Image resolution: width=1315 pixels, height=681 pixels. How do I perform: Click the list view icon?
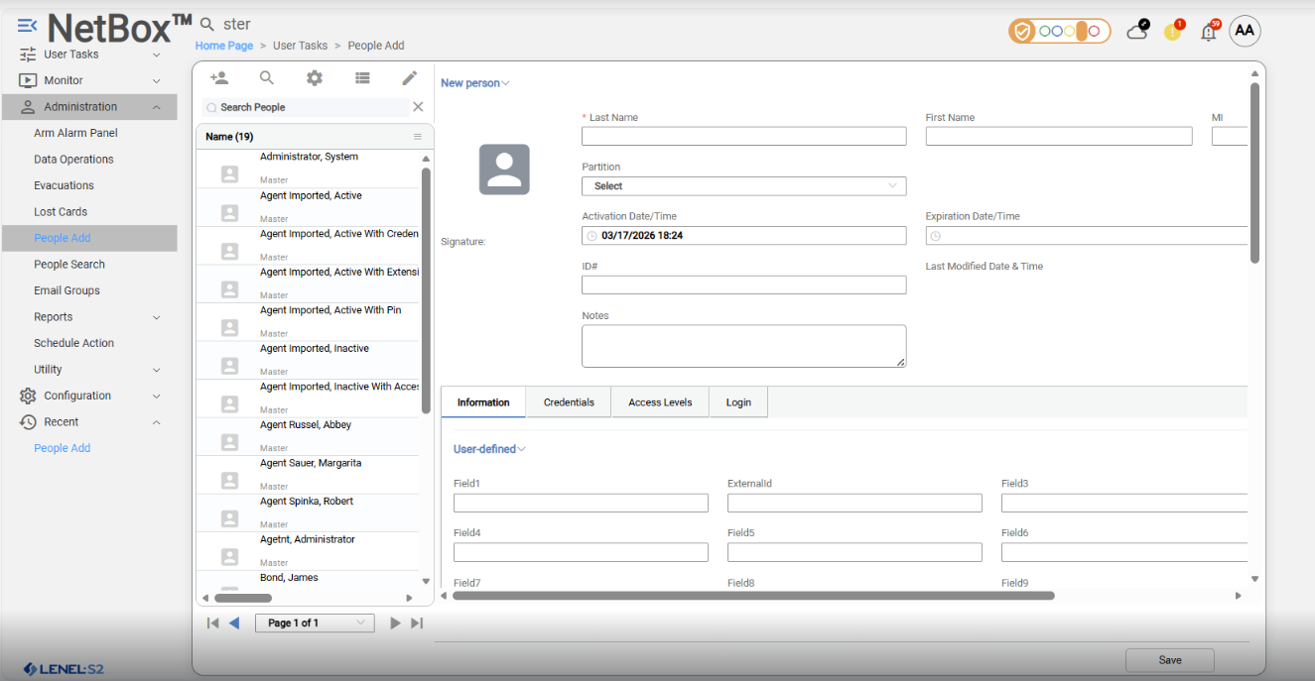point(362,78)
